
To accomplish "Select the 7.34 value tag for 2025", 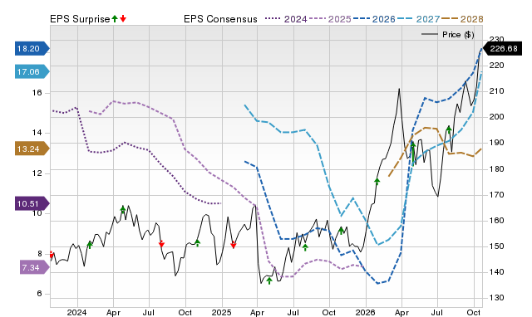I will click(x=35, y=267).
